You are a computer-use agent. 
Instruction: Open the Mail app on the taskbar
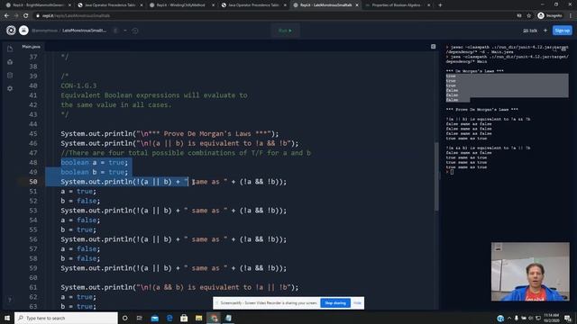pos(154,318)
